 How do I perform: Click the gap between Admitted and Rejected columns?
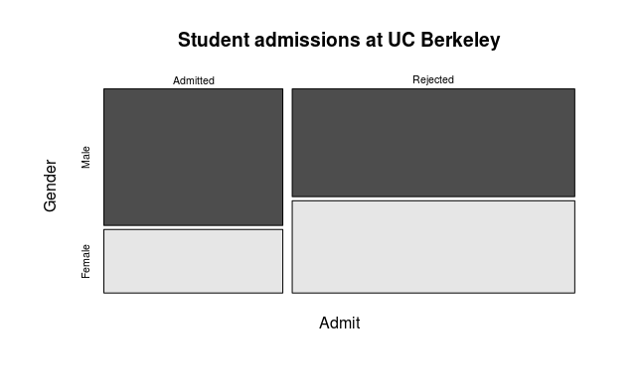click(287, 191)
